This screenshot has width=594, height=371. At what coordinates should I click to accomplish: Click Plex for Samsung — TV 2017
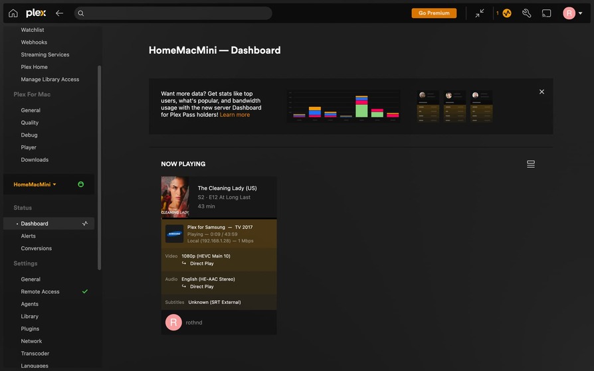pyautogui.click(x=220, y=227)
